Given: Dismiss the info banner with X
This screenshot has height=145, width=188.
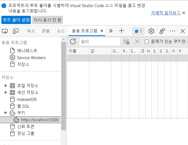Looking at the screenshot, I should point(184,13).
